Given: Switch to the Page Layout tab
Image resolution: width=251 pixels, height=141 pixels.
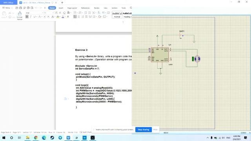Looking at the screenshot, I should (x=72, y=8).
